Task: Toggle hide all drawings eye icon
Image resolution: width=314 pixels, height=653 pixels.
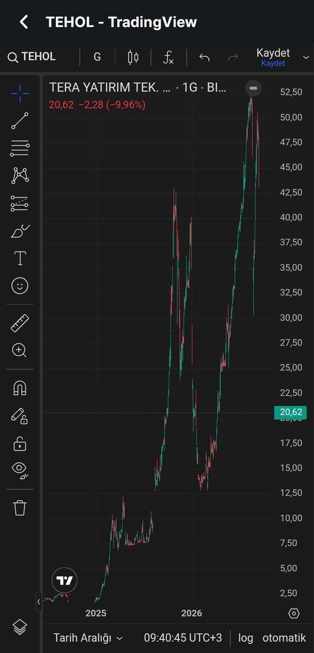Action: click(x=20, y=470)
